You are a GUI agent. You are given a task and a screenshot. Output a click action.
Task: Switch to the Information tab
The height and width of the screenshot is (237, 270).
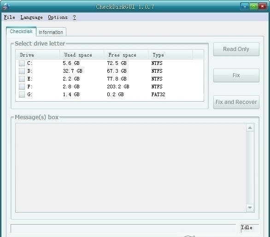[x=51, y=32]
